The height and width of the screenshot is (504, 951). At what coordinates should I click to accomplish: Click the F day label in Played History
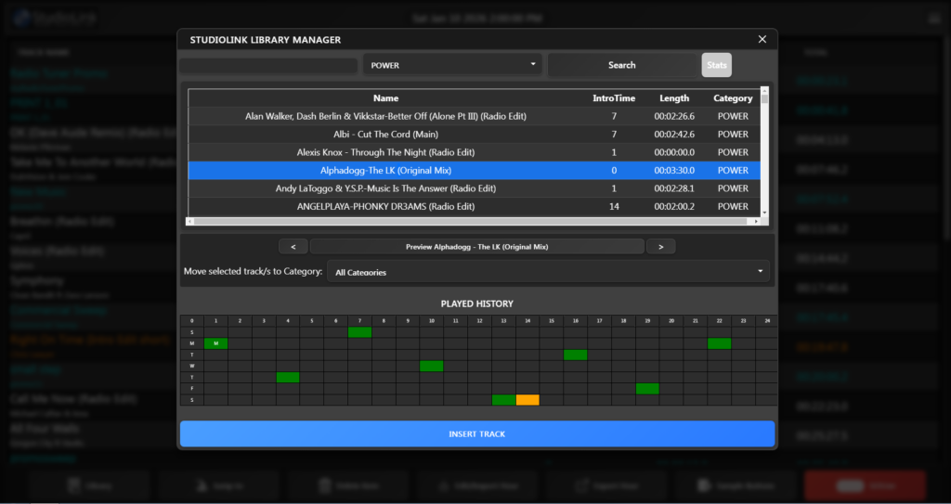pos(192,389)
